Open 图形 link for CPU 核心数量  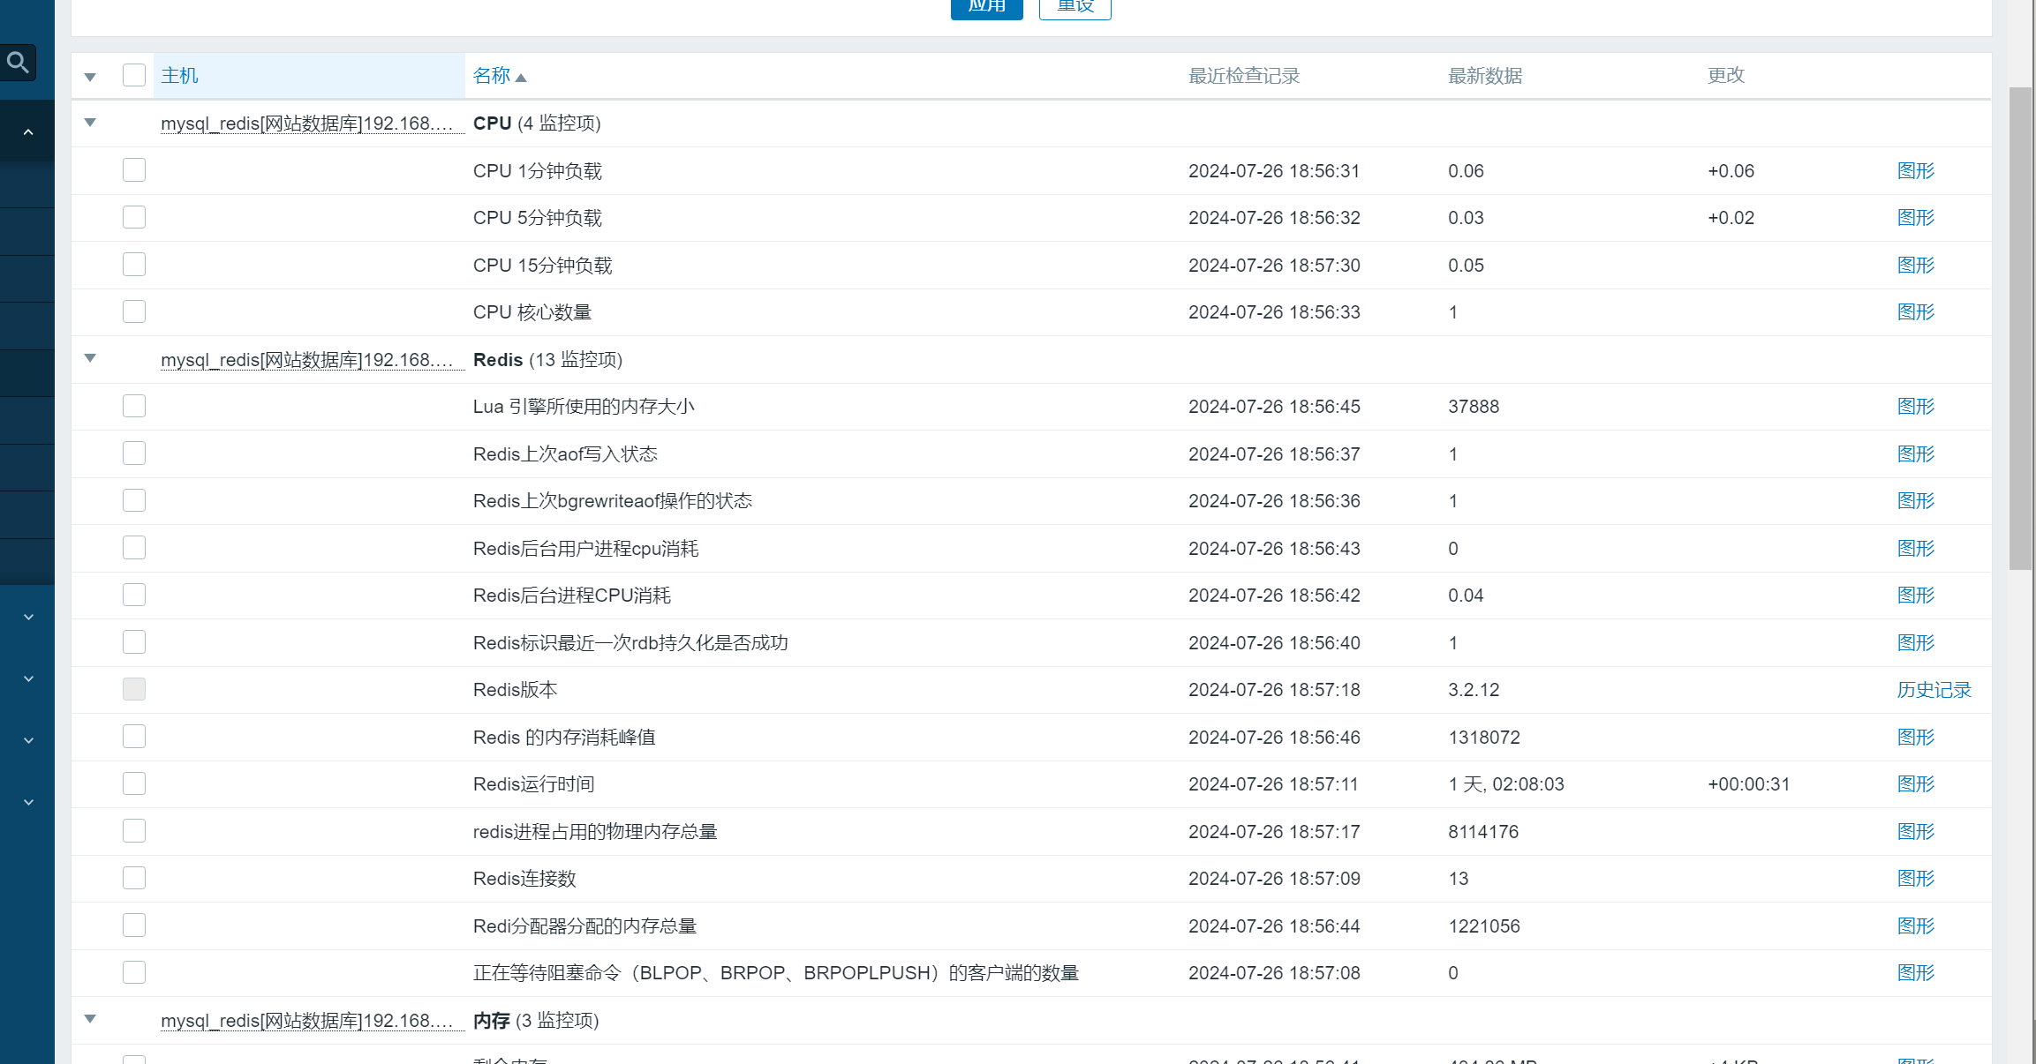[x=1915, y=312]
